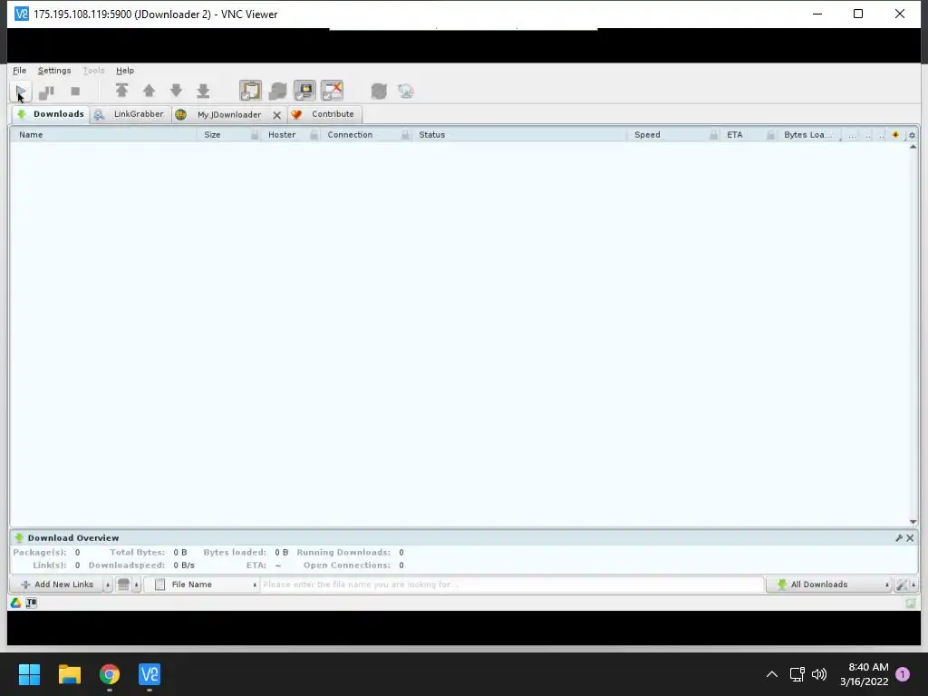Open the notification center badge

click(x=903, y=674)
